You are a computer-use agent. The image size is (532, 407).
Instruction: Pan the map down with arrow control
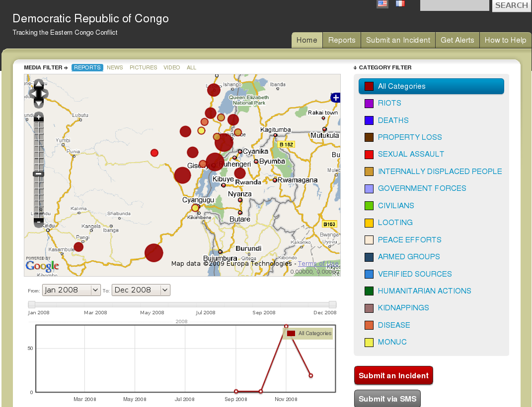coord(39,103)
